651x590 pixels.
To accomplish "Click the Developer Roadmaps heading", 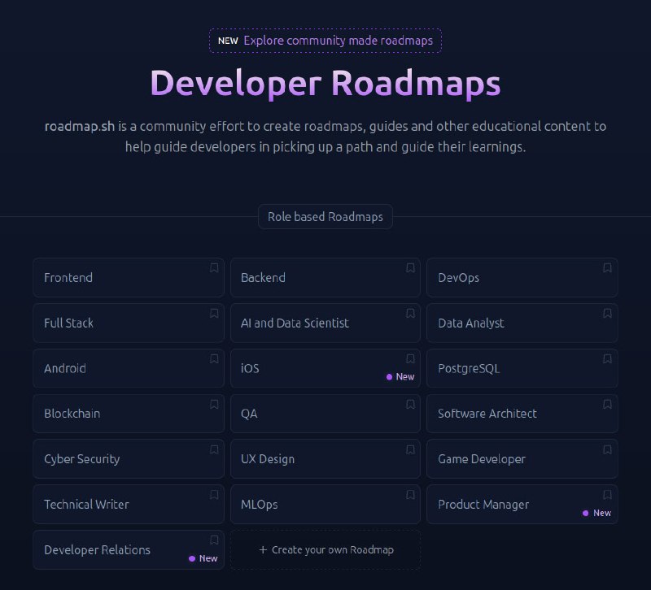I will [325, 84].
